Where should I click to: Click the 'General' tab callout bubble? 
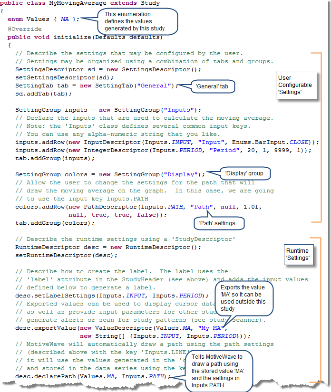pyautogui.click(x=214, y=87)
